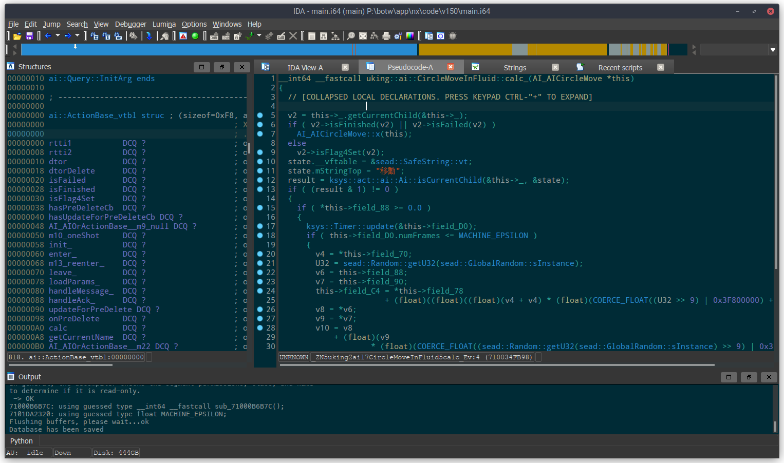Toggle the breakpoint dot on line 10
Viewport: 784px width, 463px height.
click(259, 161)
